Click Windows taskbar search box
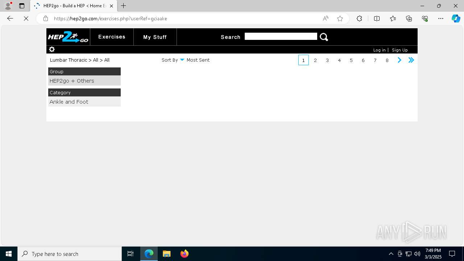Screen dimensions: 464x261 point(70,254)
